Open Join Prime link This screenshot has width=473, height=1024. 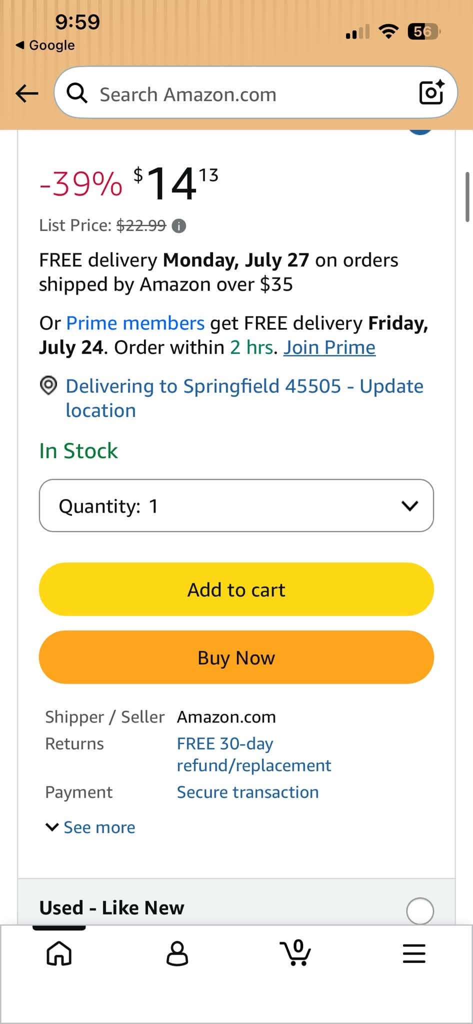(x=329, y=347)
